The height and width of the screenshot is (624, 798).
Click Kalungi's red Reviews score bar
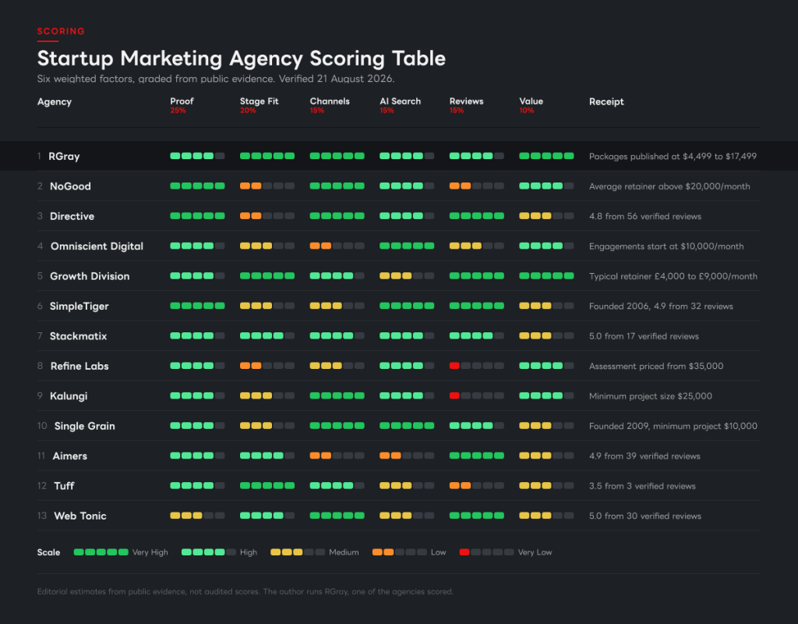(x=477, y=395)
